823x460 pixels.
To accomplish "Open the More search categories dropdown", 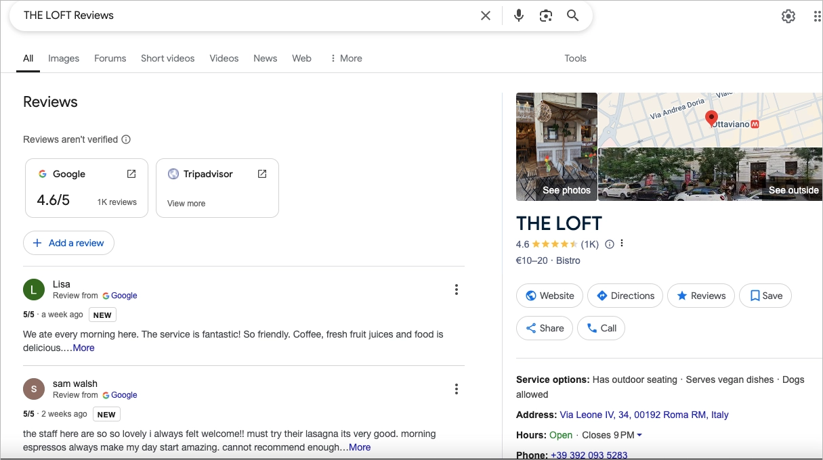I will coord(346,58).
